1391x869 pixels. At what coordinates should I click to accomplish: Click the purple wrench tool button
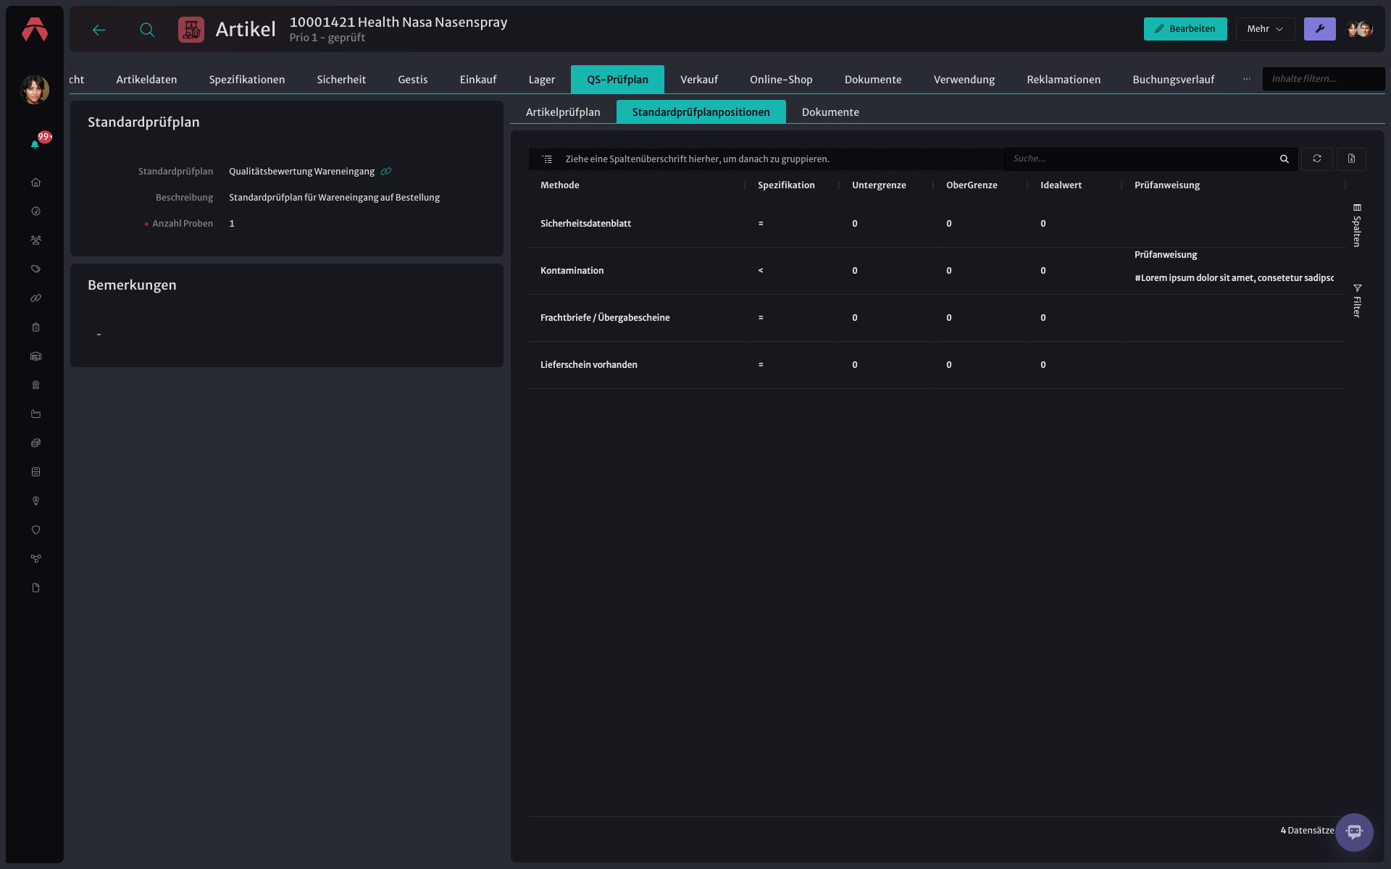click(x=1319, y=29)
